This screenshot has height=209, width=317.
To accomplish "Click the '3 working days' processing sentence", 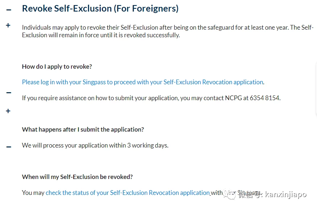I will 95,145.
